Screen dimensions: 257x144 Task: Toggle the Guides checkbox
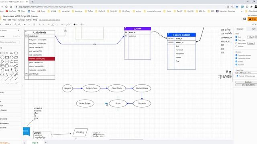point(237,61)
